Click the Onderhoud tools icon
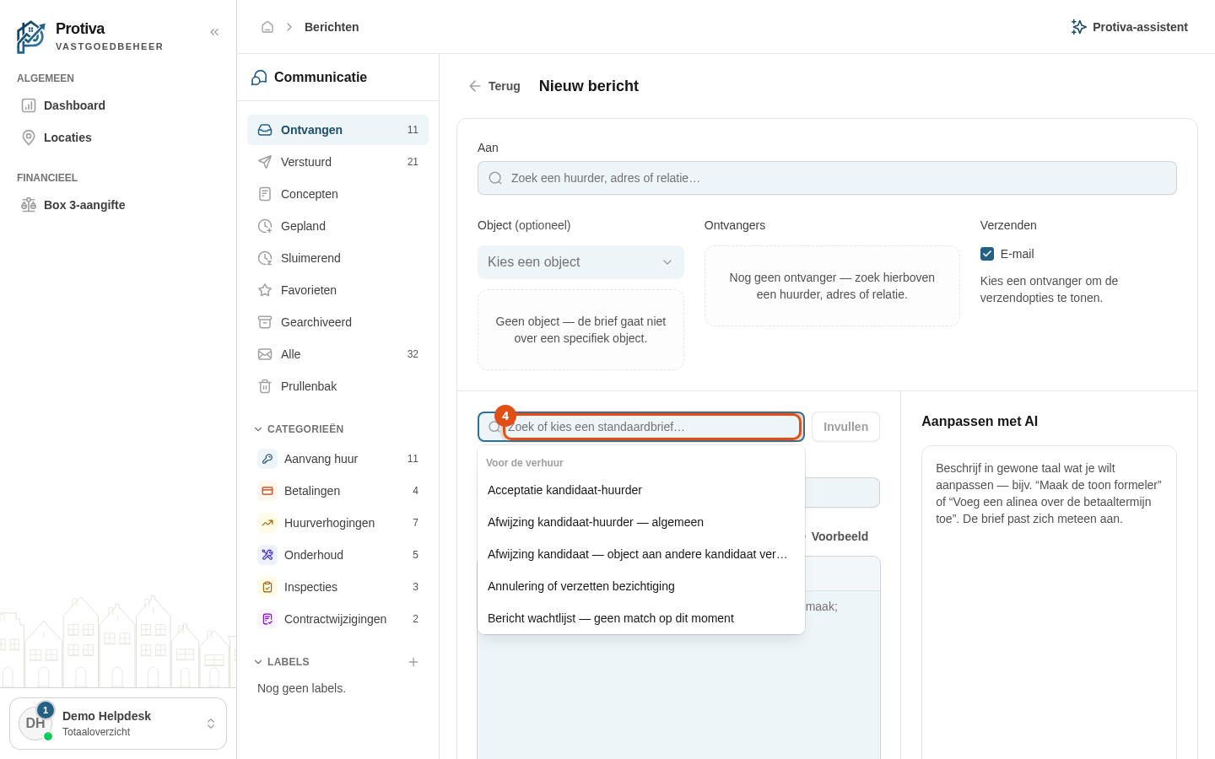 click(x=267, y=555)
